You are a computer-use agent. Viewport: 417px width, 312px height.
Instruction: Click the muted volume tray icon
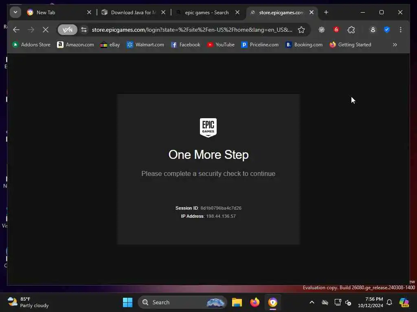point(348,302)
